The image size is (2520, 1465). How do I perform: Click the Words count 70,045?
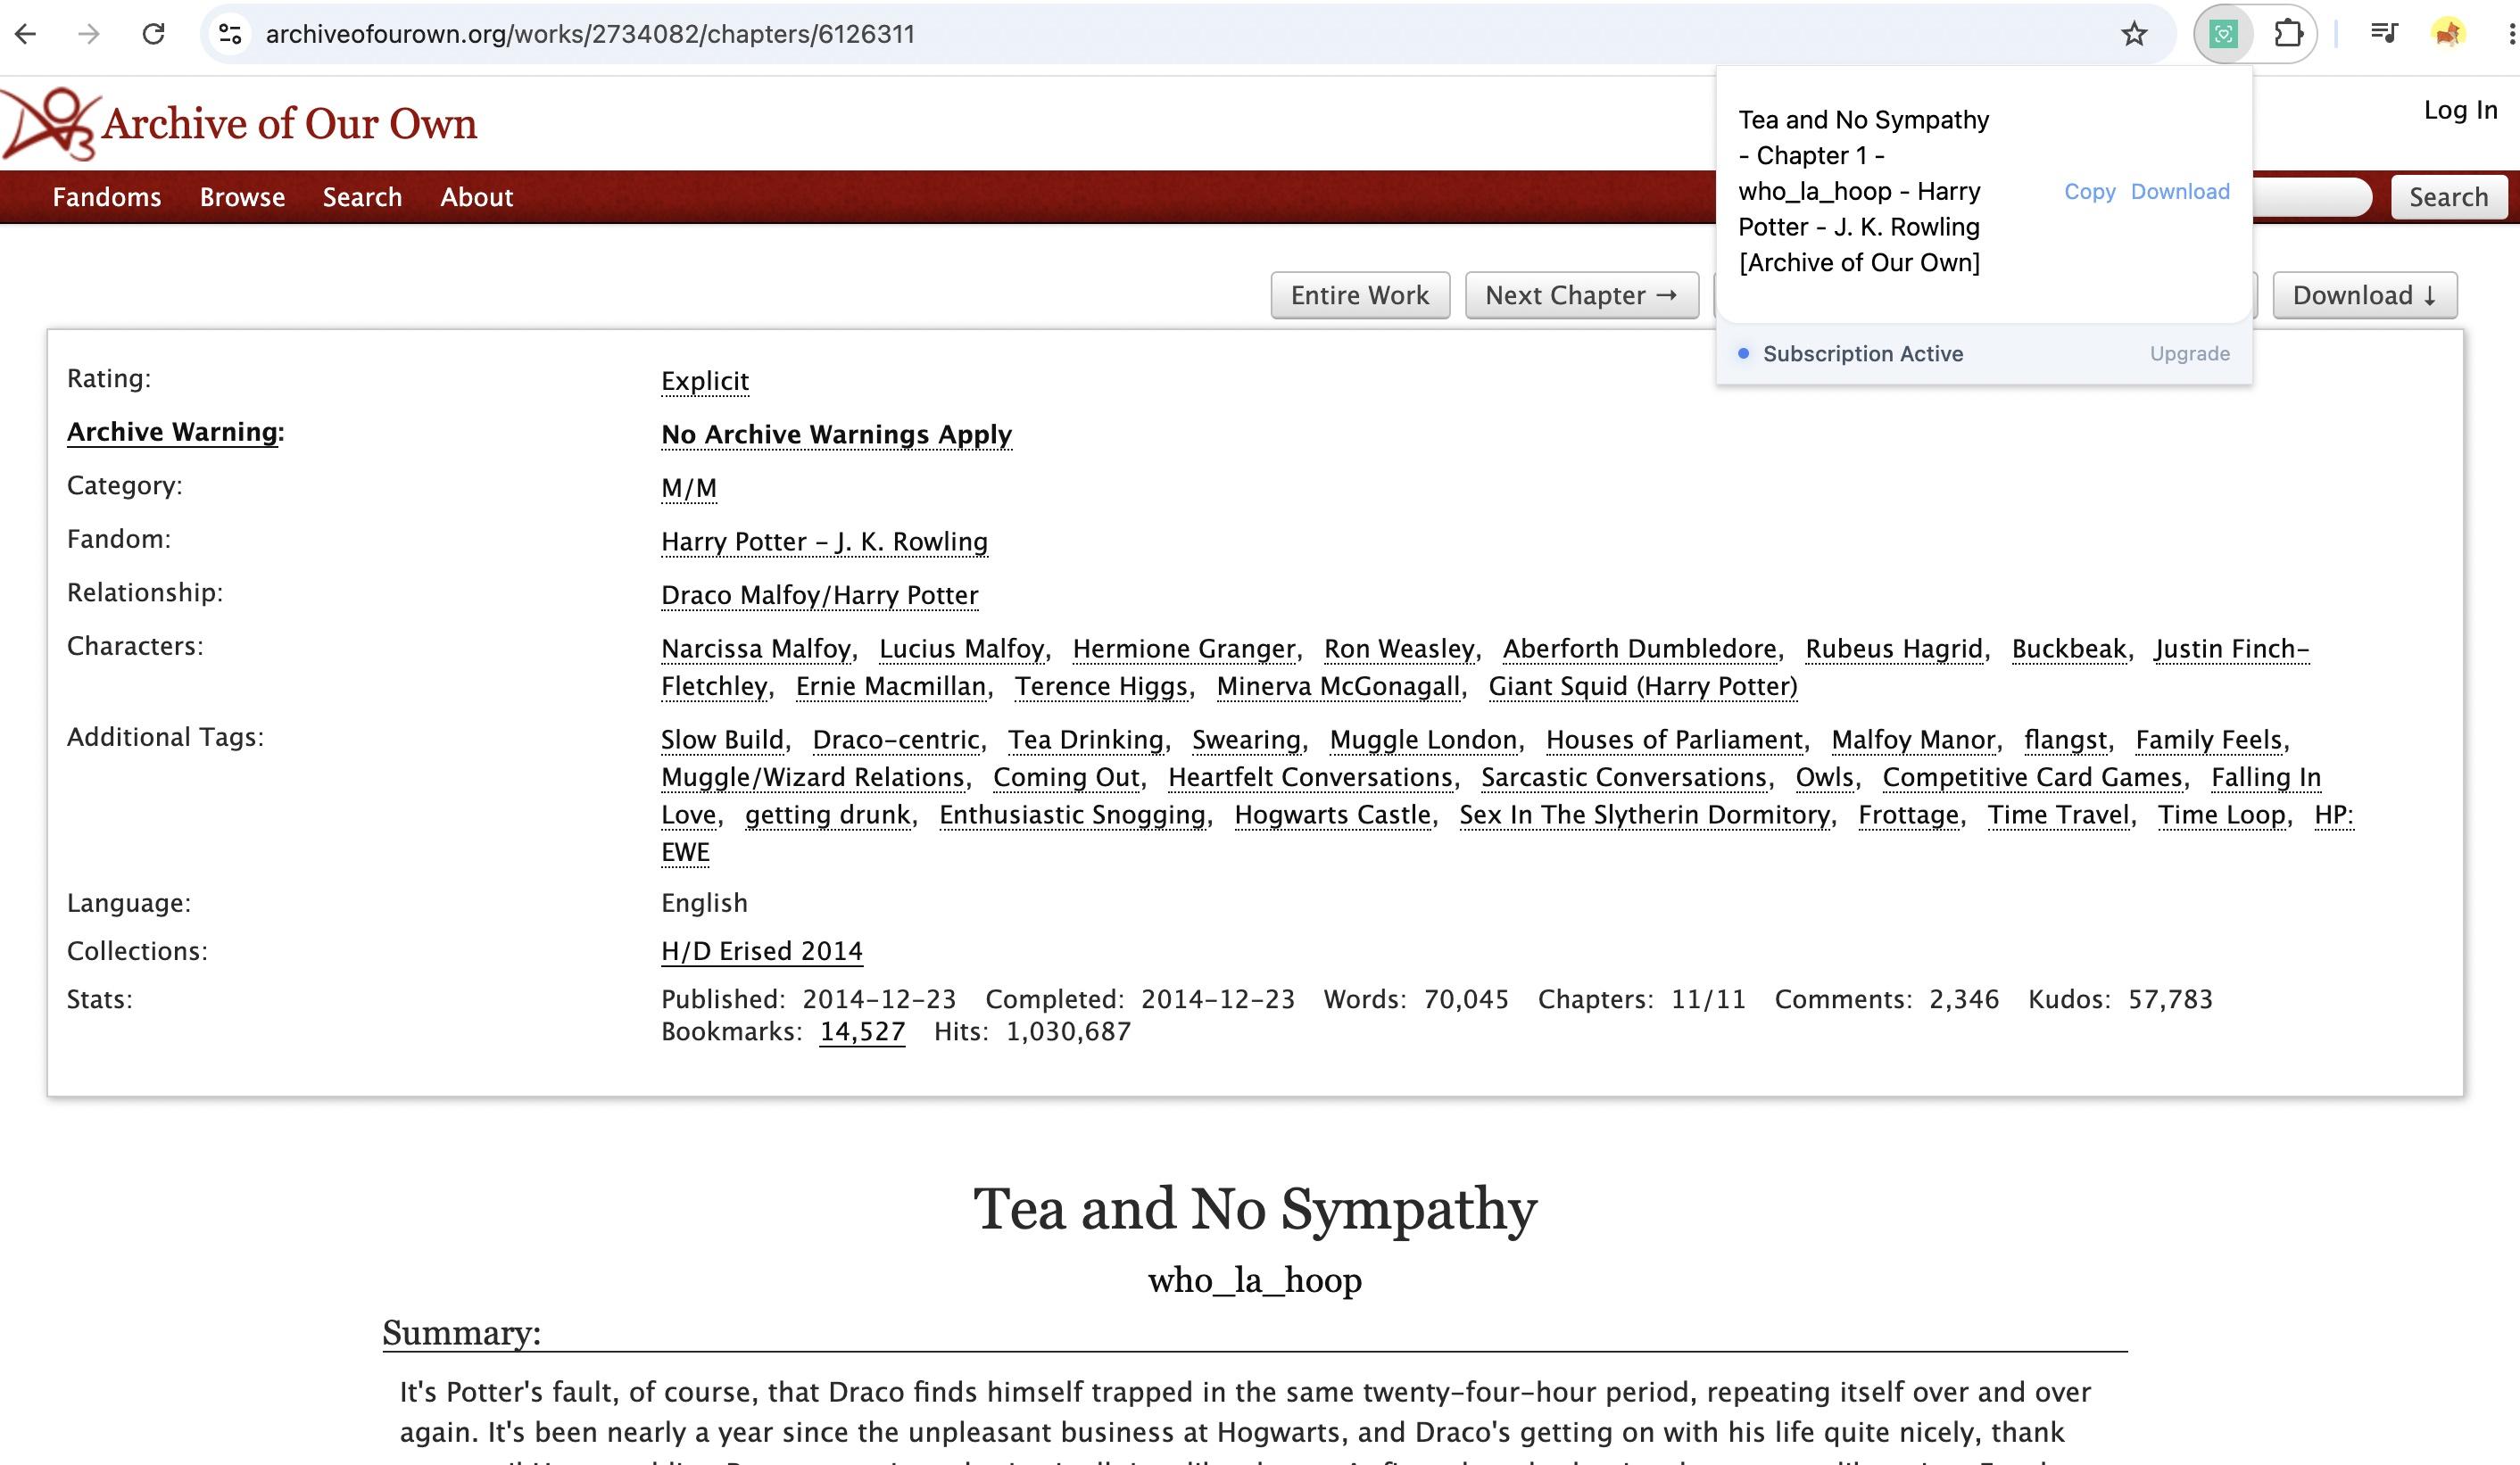(x=1466, y=999)
